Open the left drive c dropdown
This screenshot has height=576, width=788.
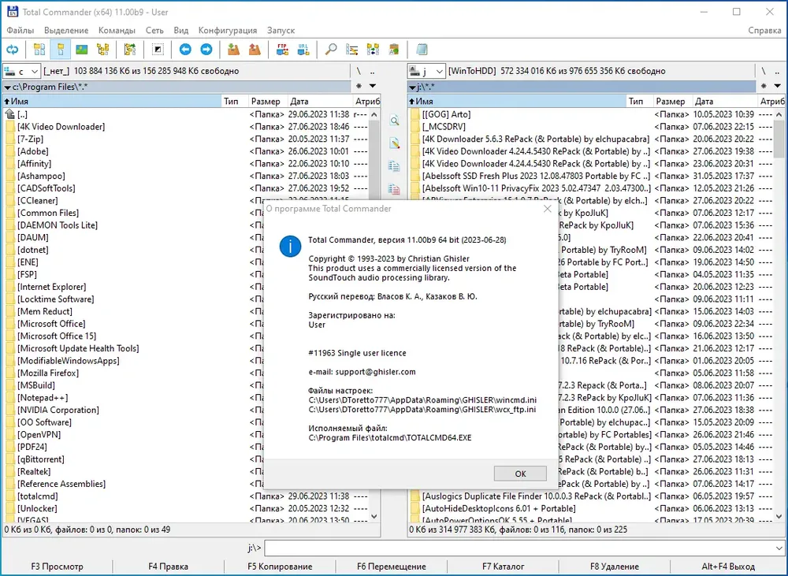tap(21, 72)
